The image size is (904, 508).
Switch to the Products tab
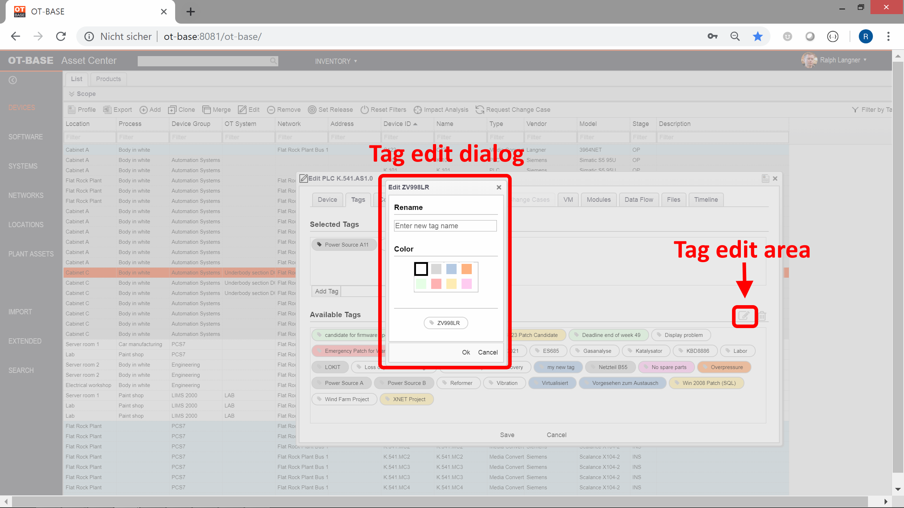pos(108,79)
